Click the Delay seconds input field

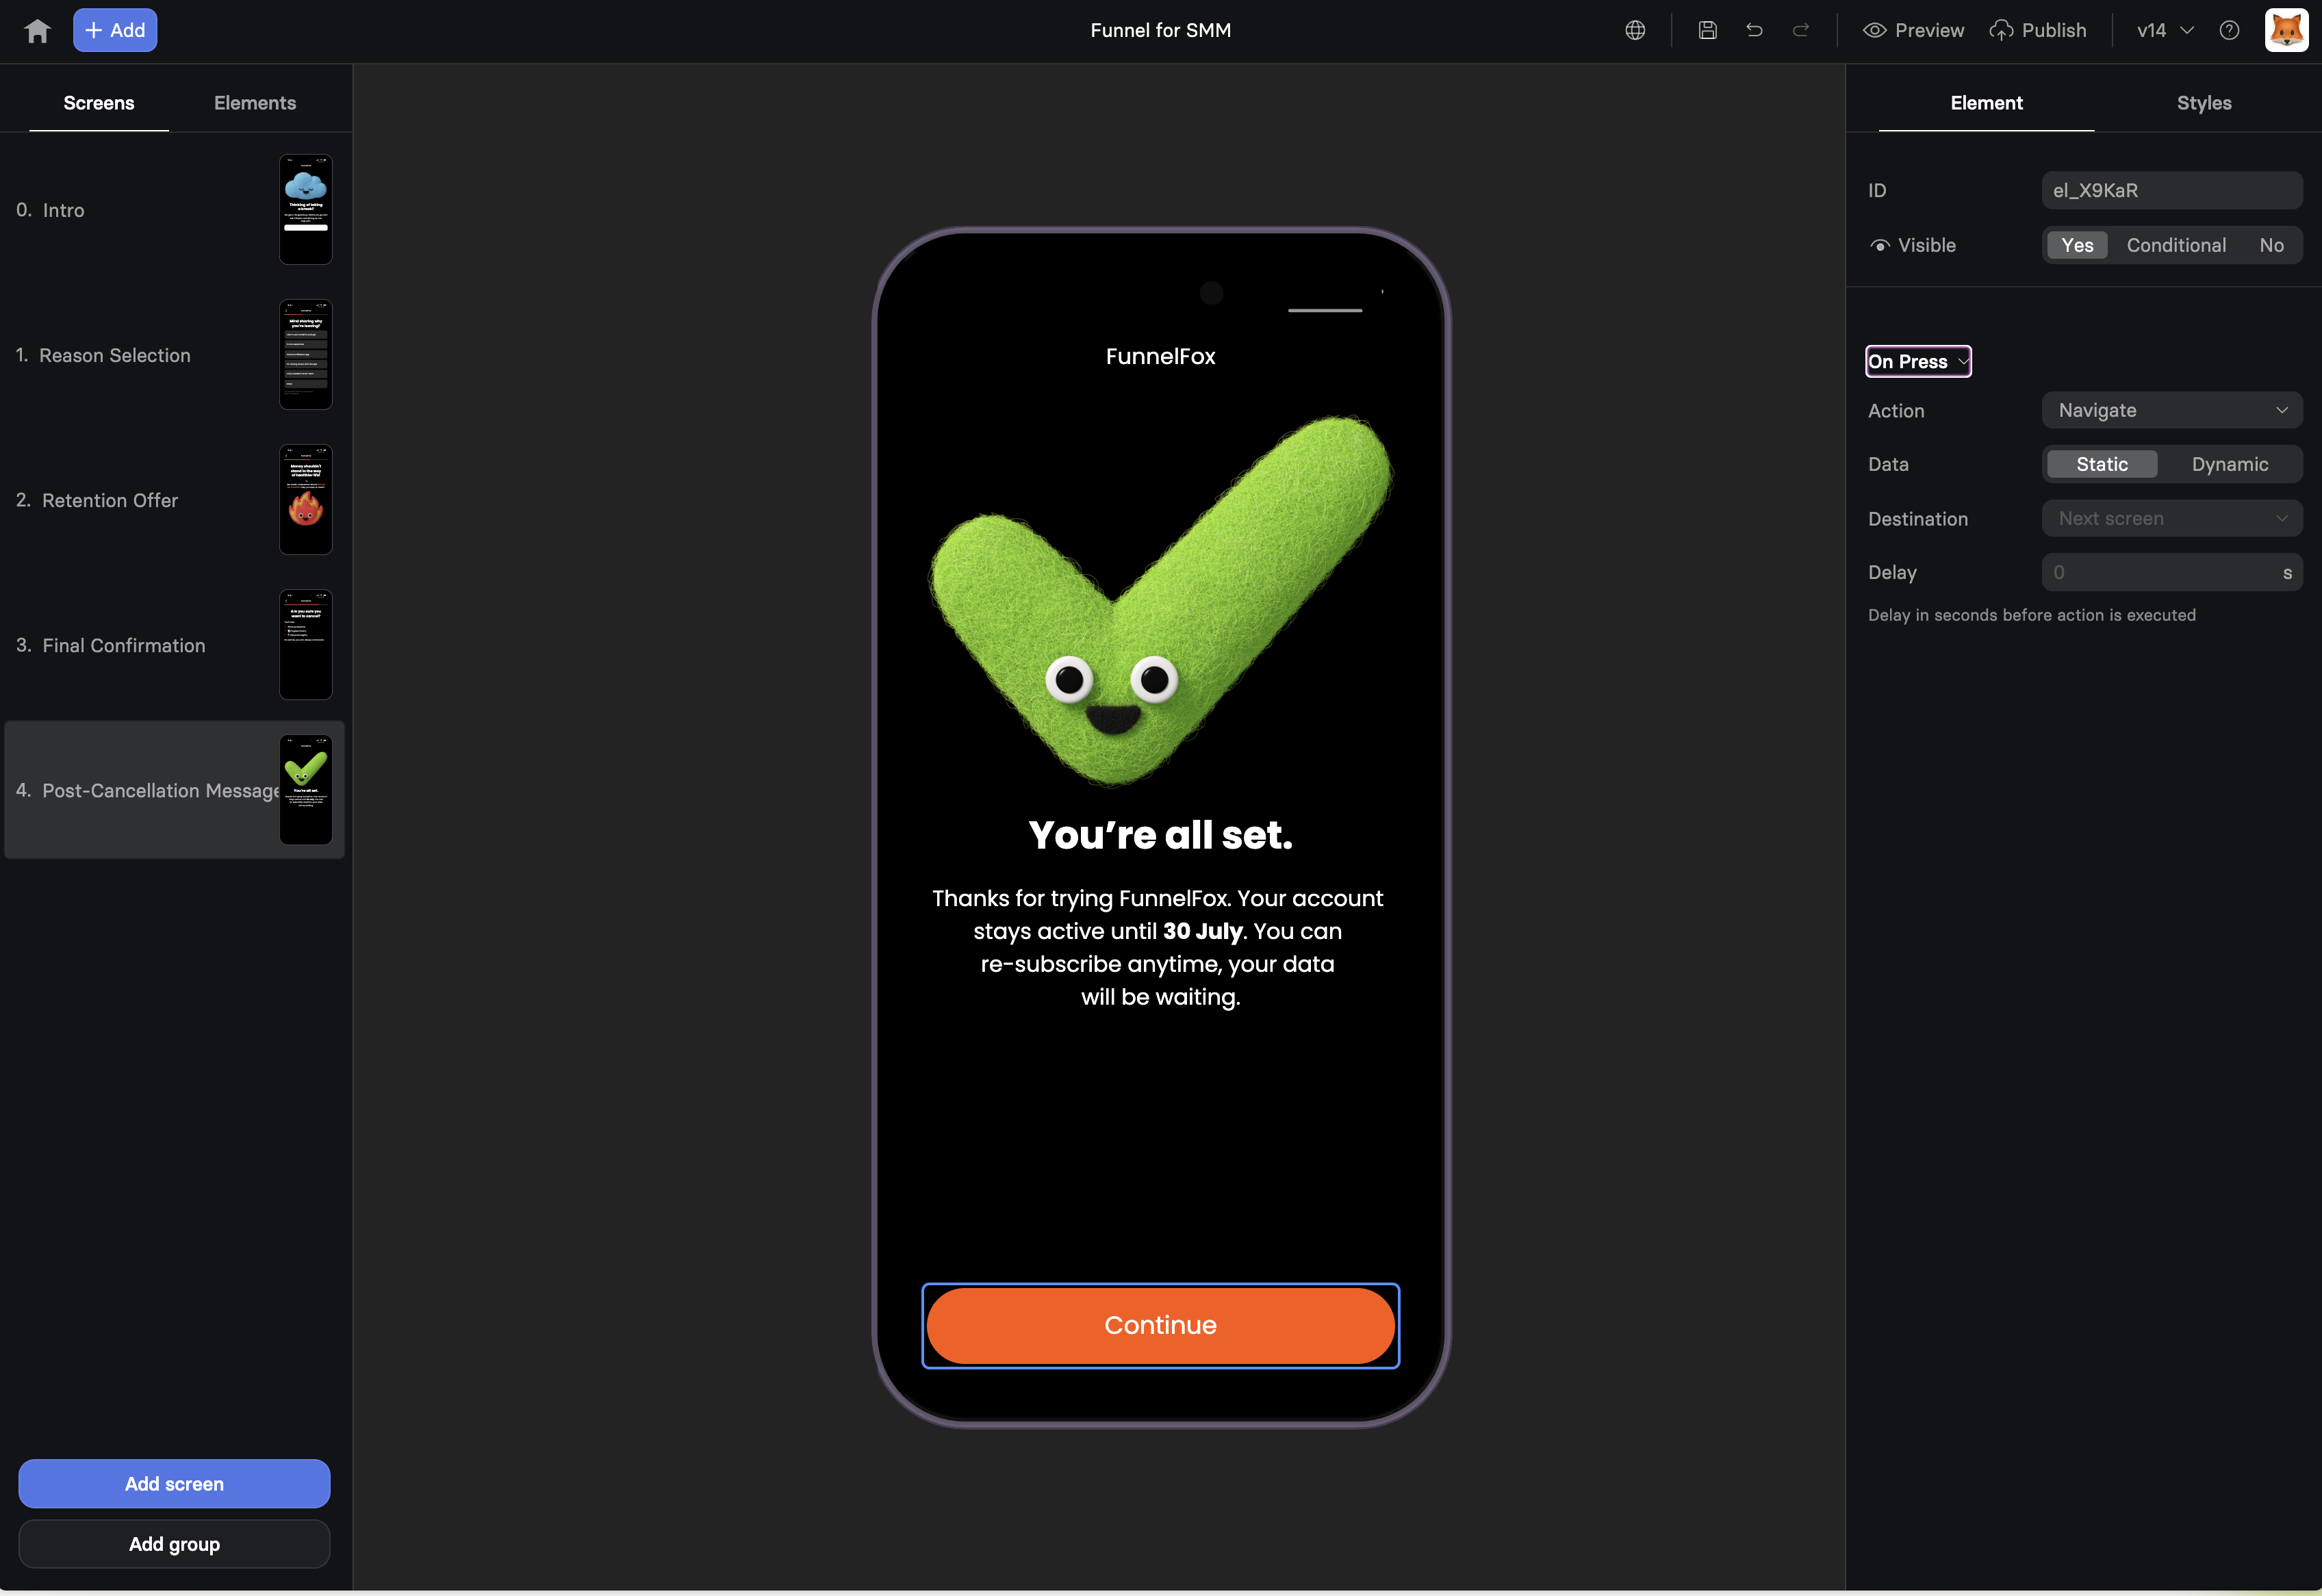2172,572
